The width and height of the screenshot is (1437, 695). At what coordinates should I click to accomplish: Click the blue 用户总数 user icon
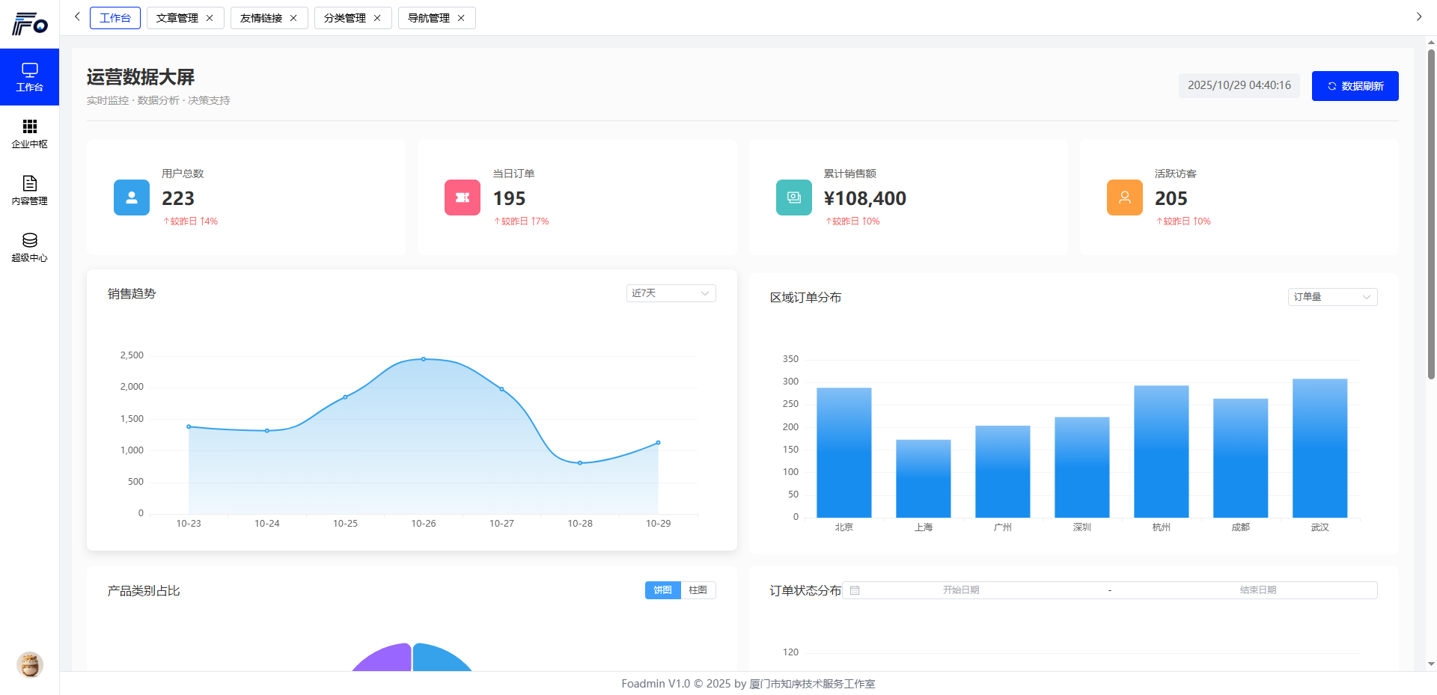(x=132, y=198)
